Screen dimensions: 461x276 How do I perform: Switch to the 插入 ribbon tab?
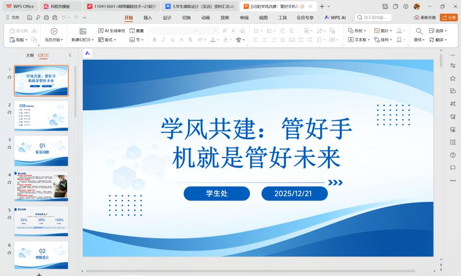tap(148, 18)
